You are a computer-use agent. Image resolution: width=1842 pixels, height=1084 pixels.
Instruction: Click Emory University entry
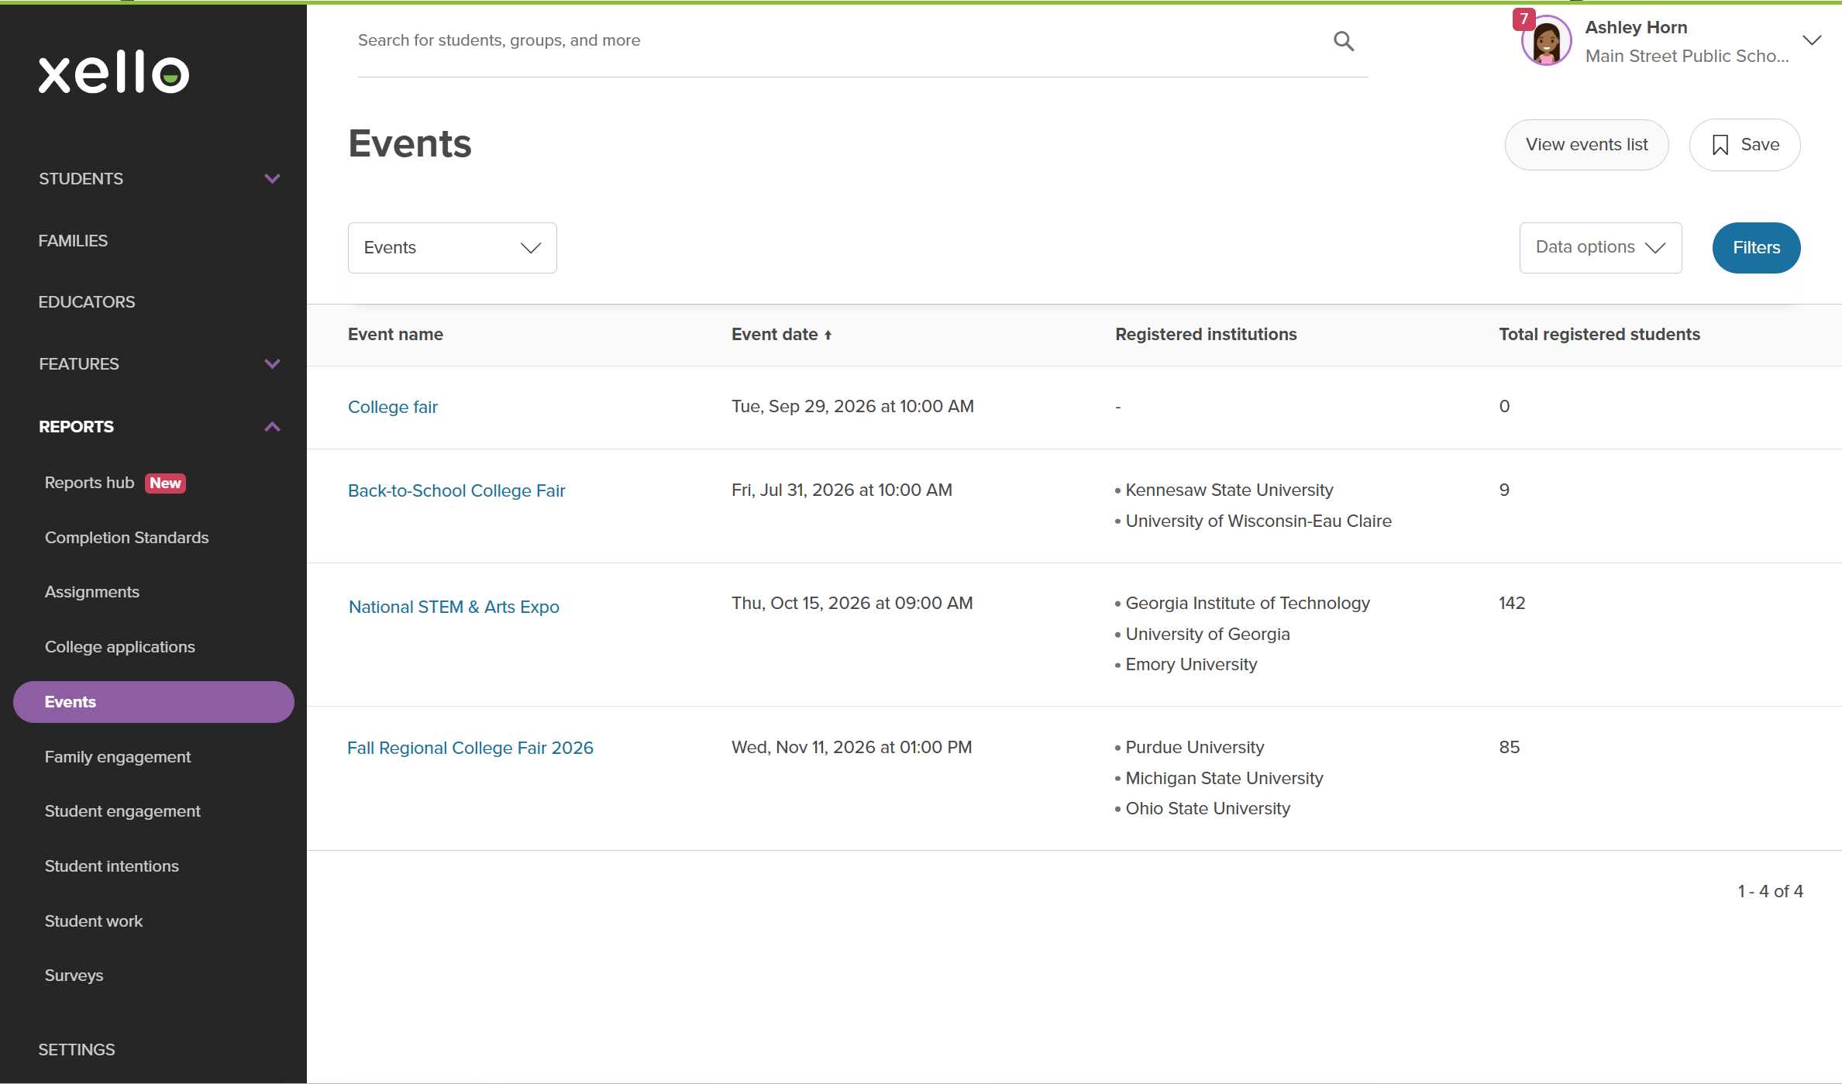pos(1190,665)
